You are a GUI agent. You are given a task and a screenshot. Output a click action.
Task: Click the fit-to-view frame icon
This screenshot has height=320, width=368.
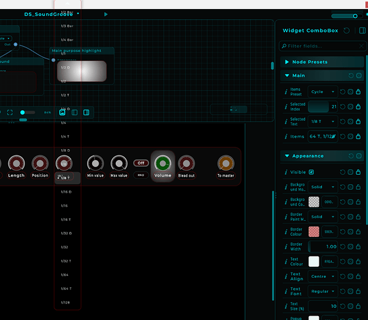click(10, 113)
